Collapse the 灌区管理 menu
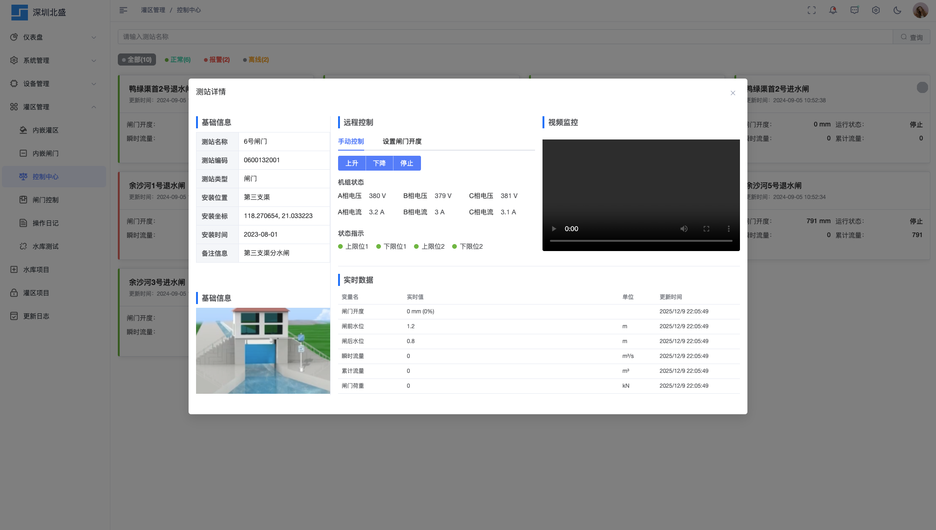Image resolution: width=936 pixels, height=530 pixels. pos(54,107)
